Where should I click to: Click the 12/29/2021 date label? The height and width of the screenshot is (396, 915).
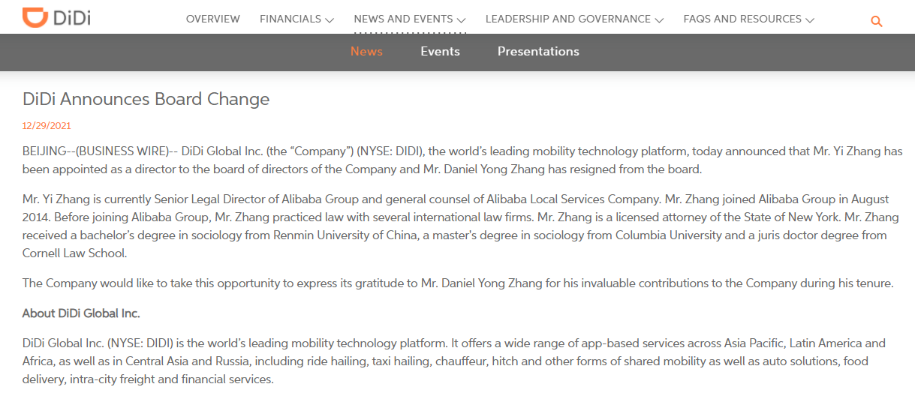click(47, 125)
